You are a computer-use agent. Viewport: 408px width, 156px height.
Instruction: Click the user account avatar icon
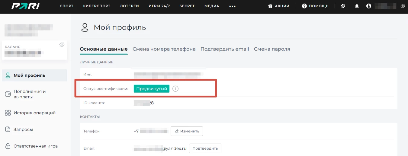tap(368, 6)
